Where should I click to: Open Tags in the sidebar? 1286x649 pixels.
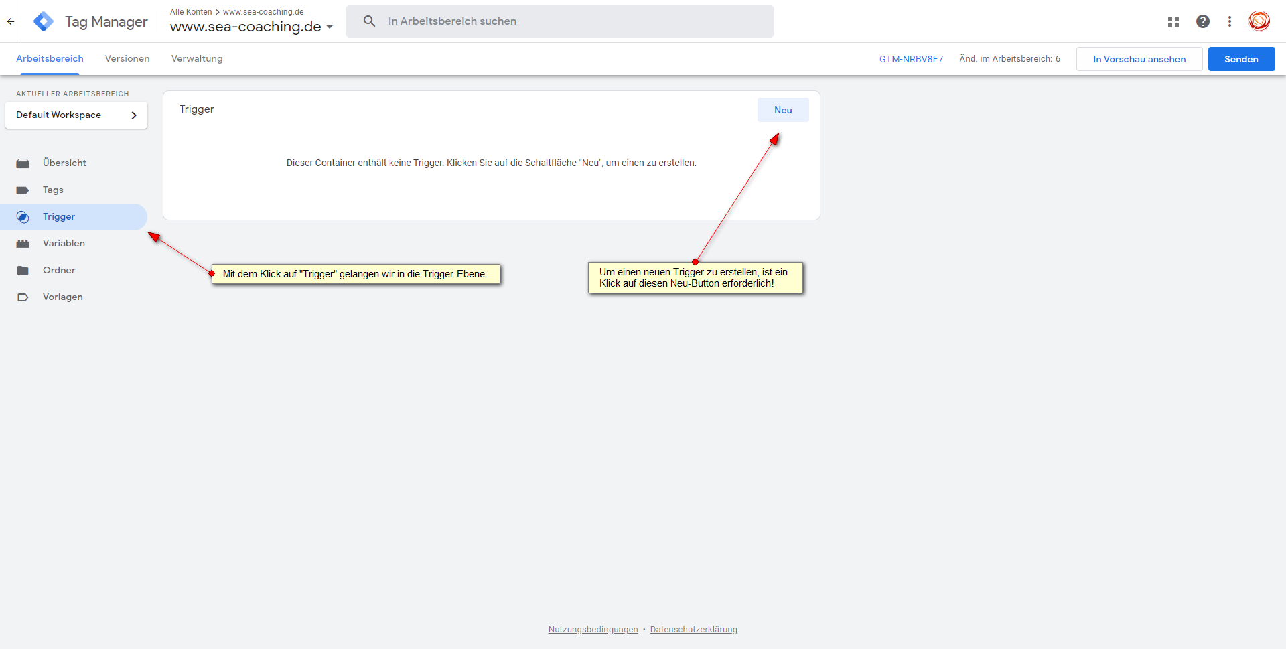coord(74,190)
